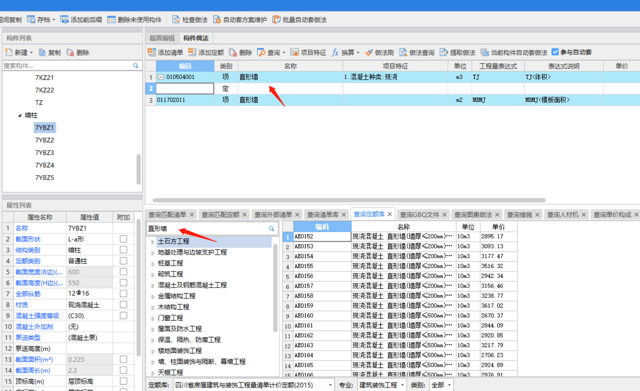
Task: Click the horizontal scrollbar of 做法 table
Action: click(x=349, y=200)
